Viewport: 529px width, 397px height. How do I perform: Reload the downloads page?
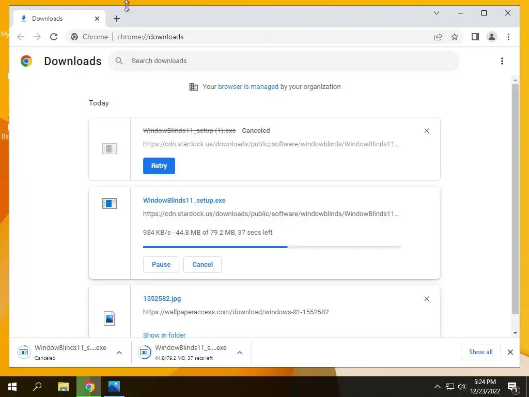tap(54, 37)
